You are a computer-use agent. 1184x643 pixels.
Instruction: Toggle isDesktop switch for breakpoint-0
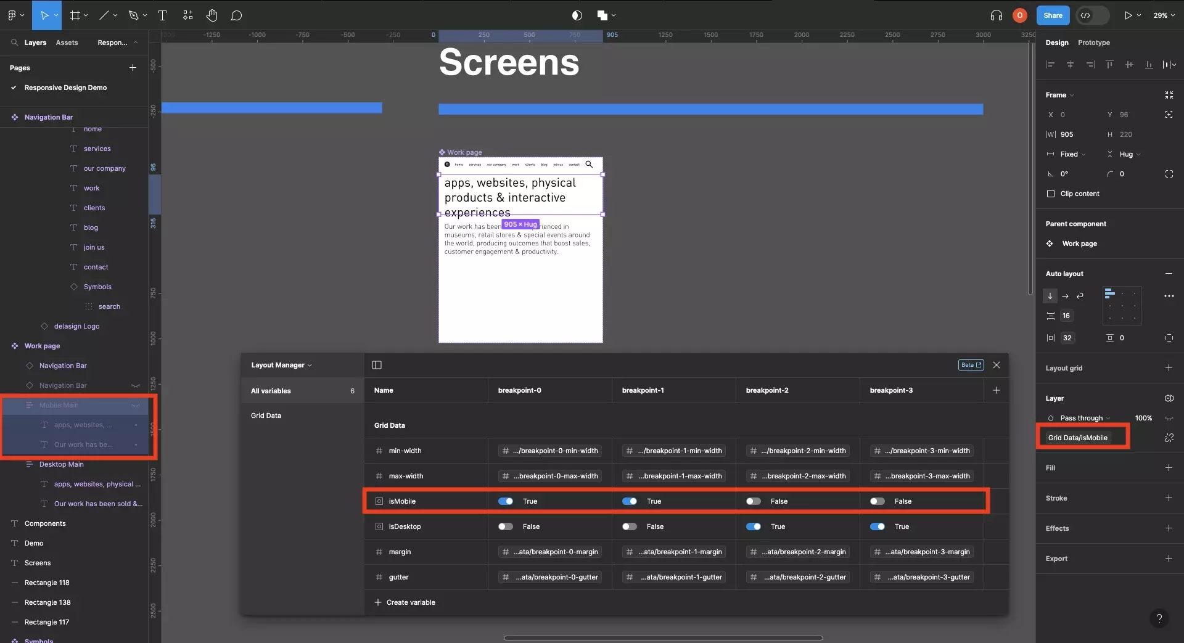[506, 526]
